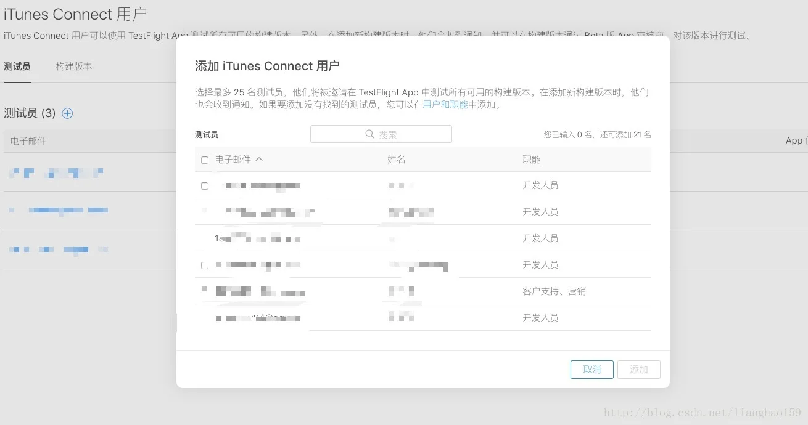
Task: Open the 用户和职责 link in the description
Action: click(445, 104)
